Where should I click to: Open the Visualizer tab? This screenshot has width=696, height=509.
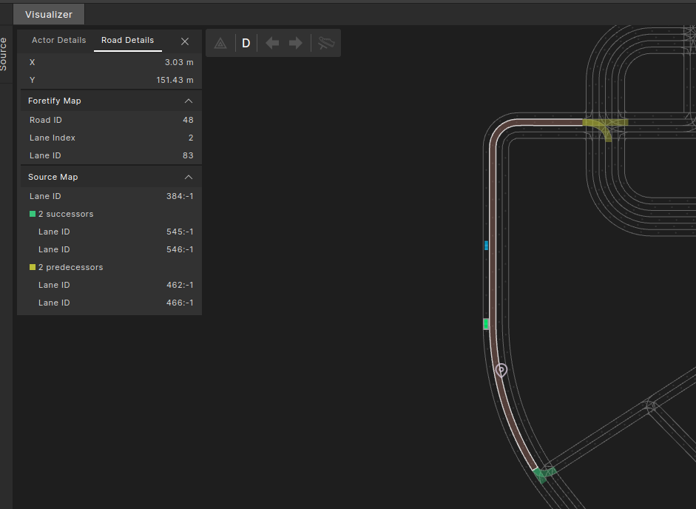point(49,14)
